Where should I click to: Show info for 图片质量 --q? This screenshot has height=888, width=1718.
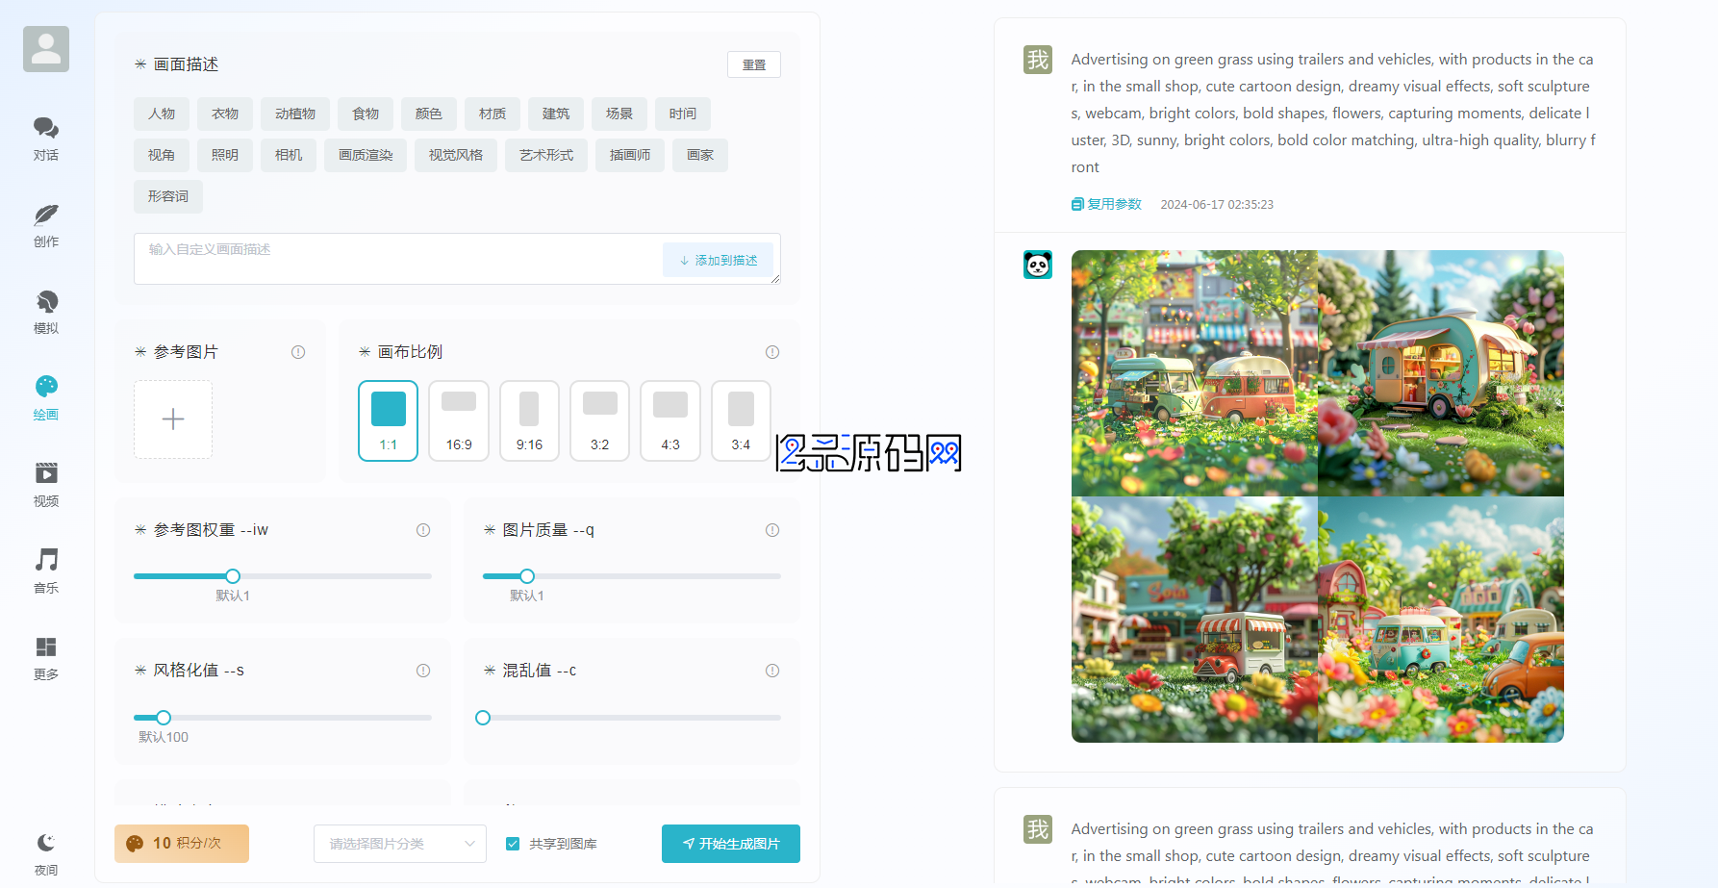click(x=772, y=530)
